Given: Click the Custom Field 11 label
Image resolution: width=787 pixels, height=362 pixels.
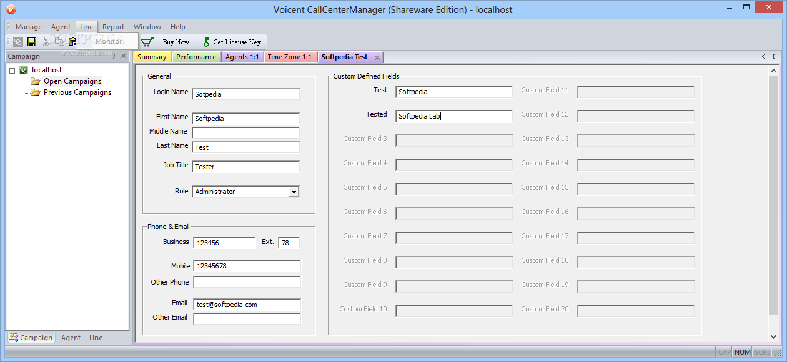Looking at the screenshot, I should click(x=545, y=90).
